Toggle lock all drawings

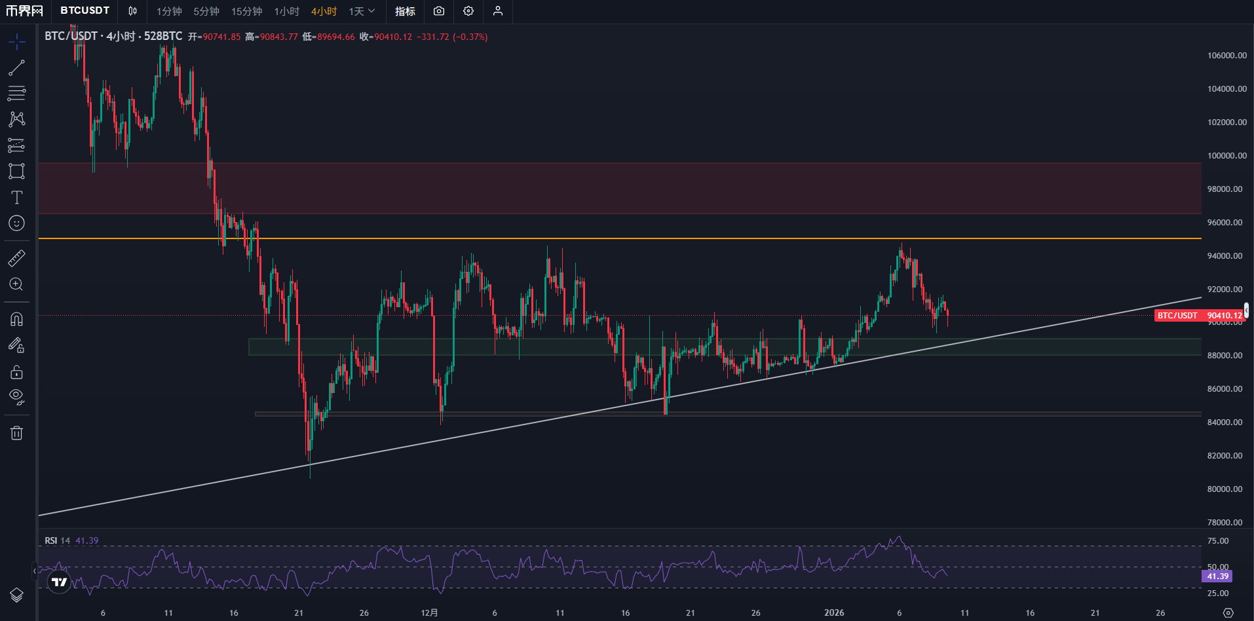16,372
